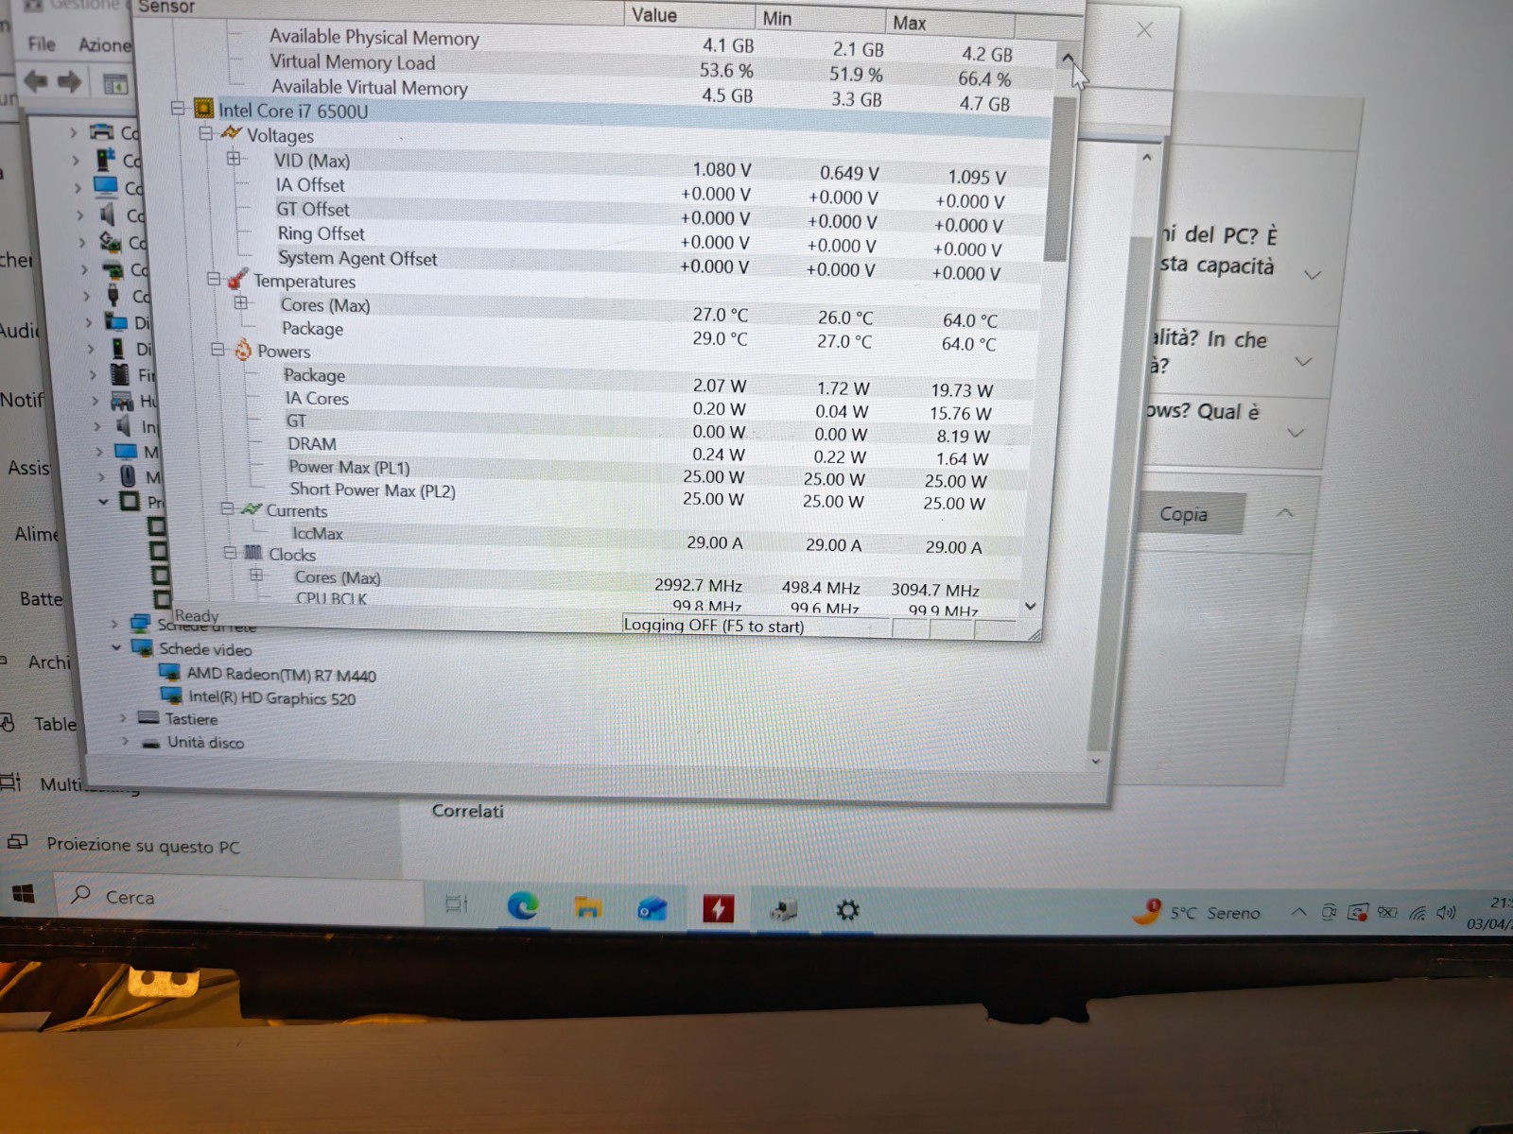The width and height of the screenshot is (1513, 1134).
Task: Click the Wi-Fi network tray icon
Action: point(1417,914)
